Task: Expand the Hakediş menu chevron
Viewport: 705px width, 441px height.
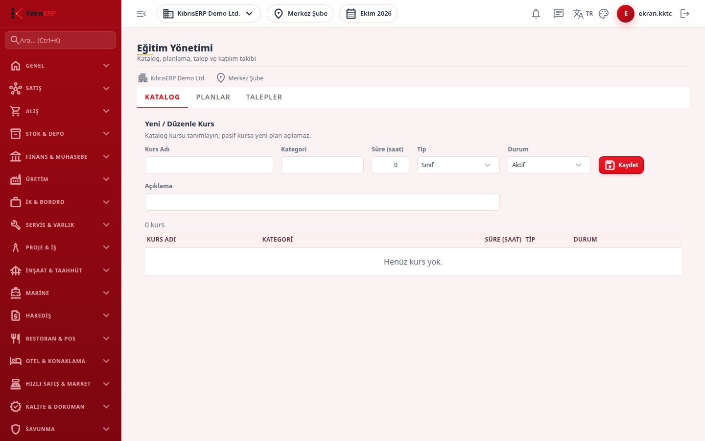Action: tap(106, 316)
